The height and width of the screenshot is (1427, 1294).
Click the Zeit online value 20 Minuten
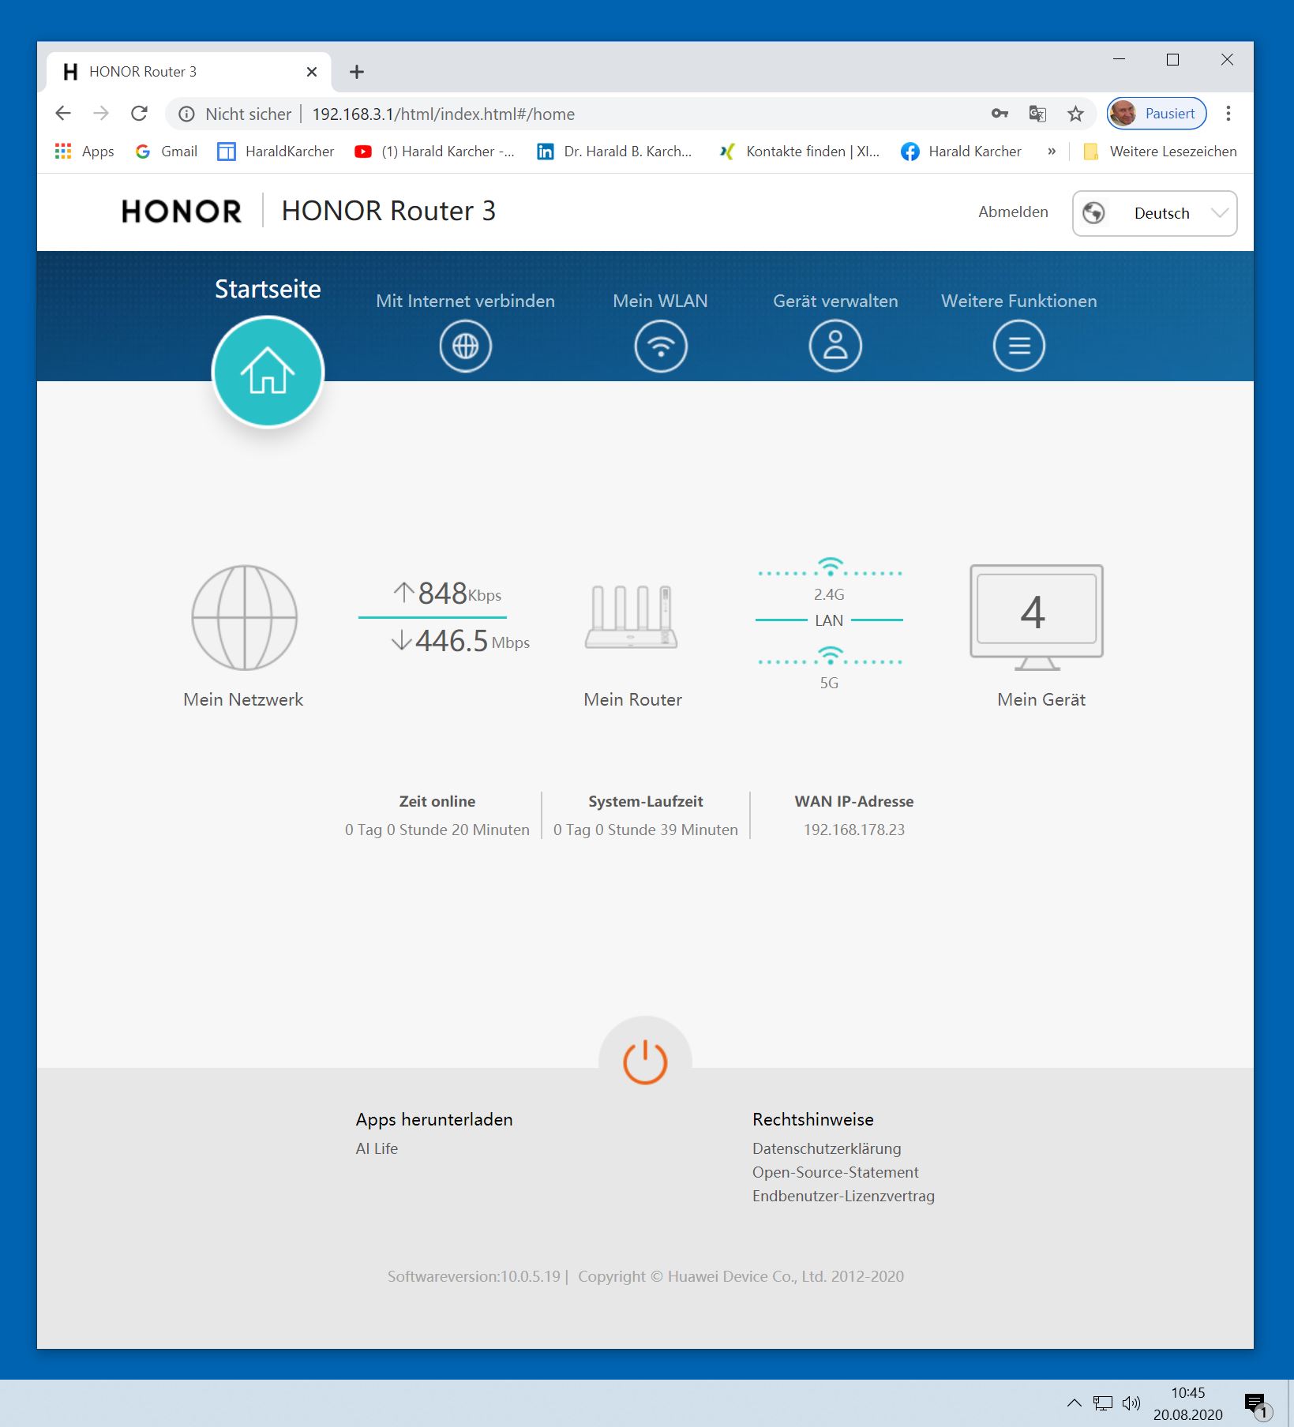pos(437,830)
